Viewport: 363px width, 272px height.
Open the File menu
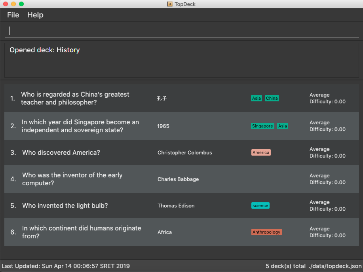pos(13,15)
